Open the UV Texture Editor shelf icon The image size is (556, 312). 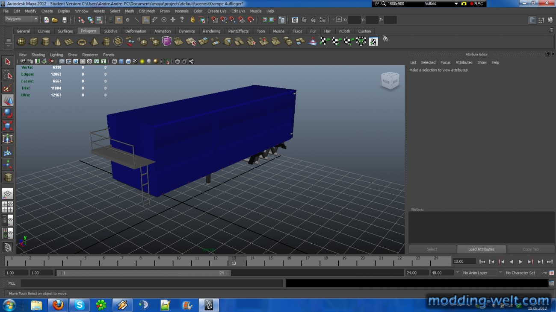click(373, 41)
